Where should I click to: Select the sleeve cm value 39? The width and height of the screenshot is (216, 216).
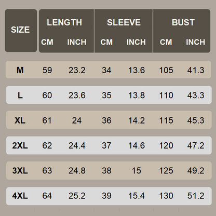tap(106, 196)
